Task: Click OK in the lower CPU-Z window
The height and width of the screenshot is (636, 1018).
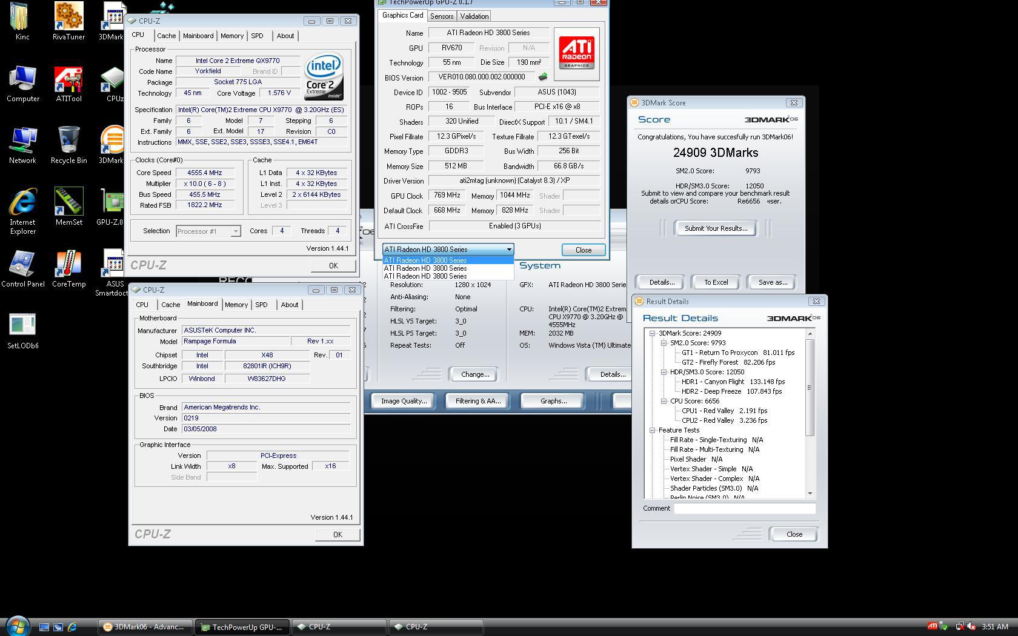Action: pos(338,535)
